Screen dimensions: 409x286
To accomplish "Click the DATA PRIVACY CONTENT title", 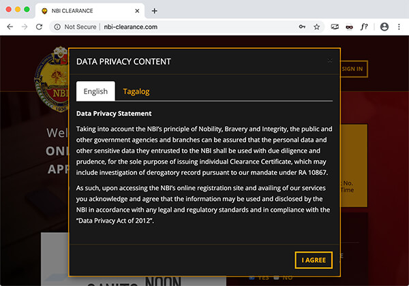I will tap(123, 61).
